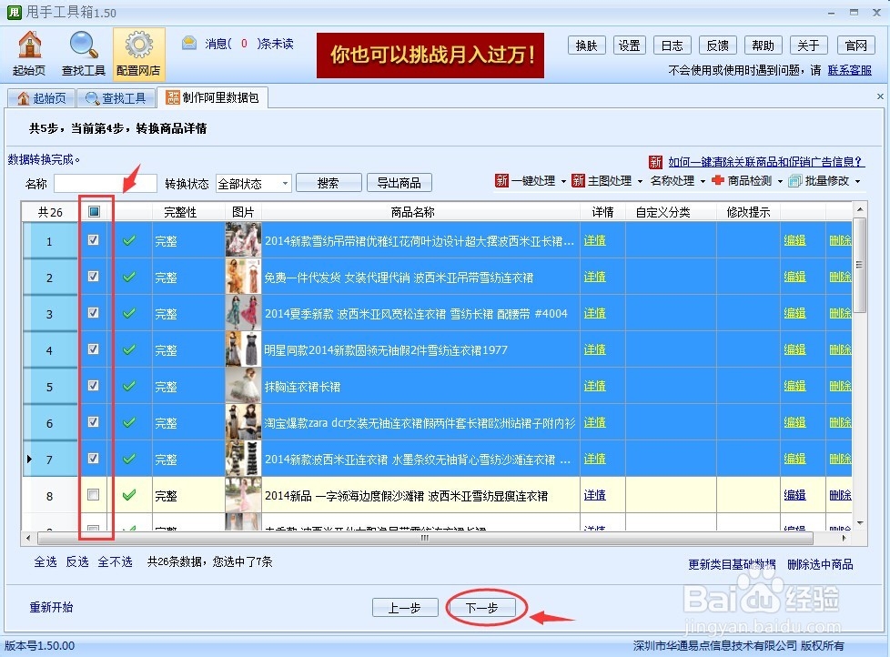Click the 消息 envelope icon to read messages
Viewport: 890px width, 657px height.
pos(189,42)
